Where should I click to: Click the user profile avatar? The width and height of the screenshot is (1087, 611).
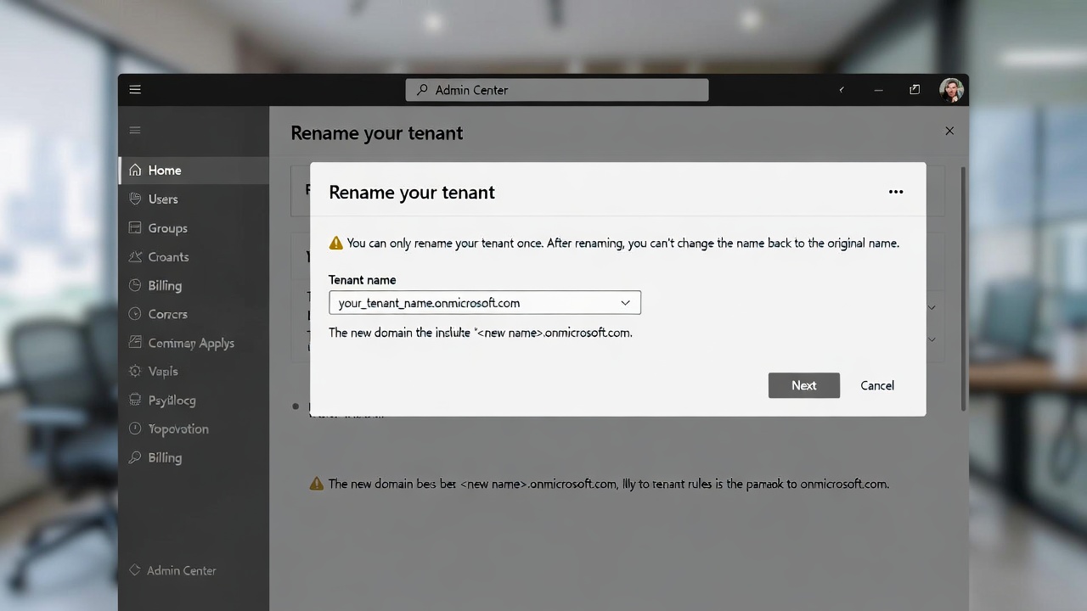coord(951,90)
